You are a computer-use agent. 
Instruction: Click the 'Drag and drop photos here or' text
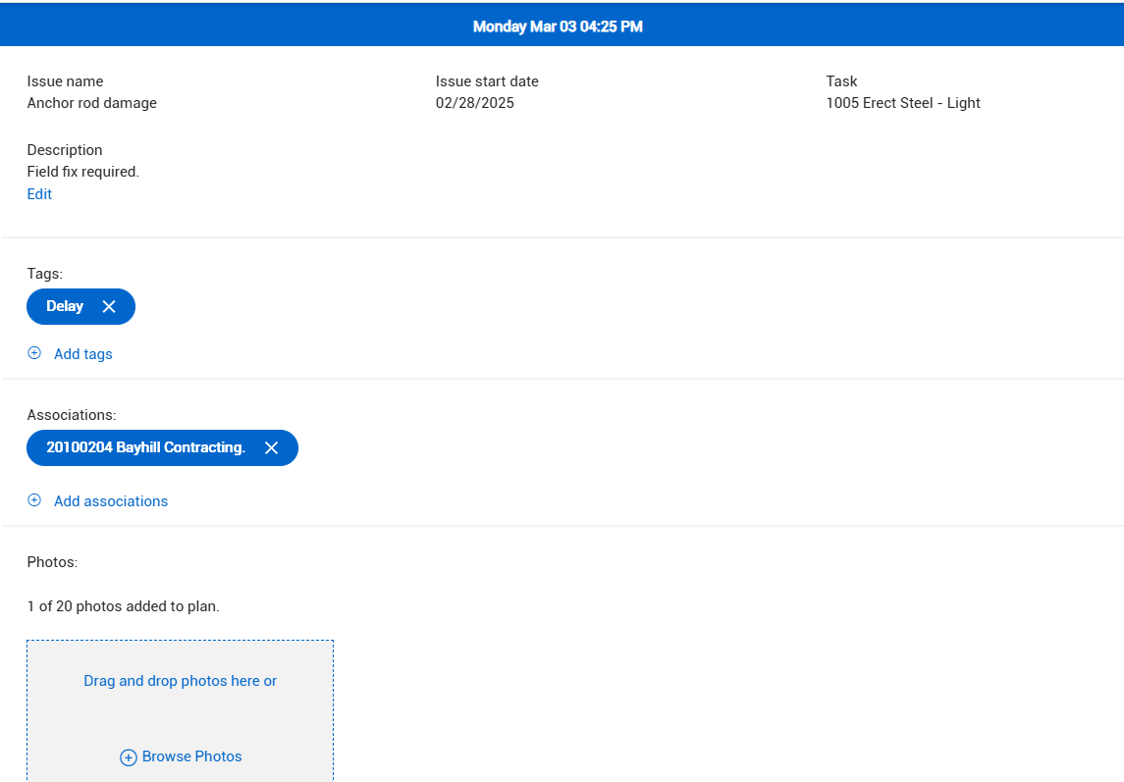tap(180, 681)
